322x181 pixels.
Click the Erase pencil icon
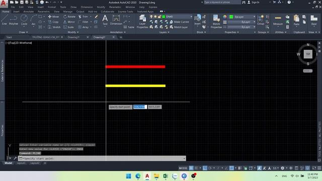pyautogui.click(x=96, y=17)
